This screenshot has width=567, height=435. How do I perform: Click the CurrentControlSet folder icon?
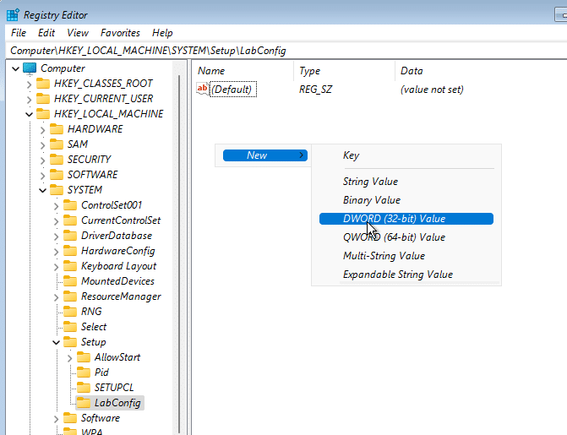(x=70, y=220)
